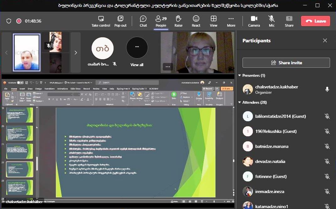Collapse the Attendees (28) section

(x=240, y=102)
